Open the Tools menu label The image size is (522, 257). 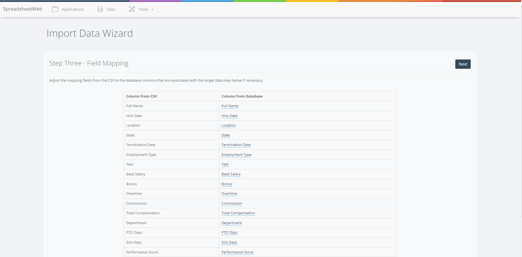[143, 9]
